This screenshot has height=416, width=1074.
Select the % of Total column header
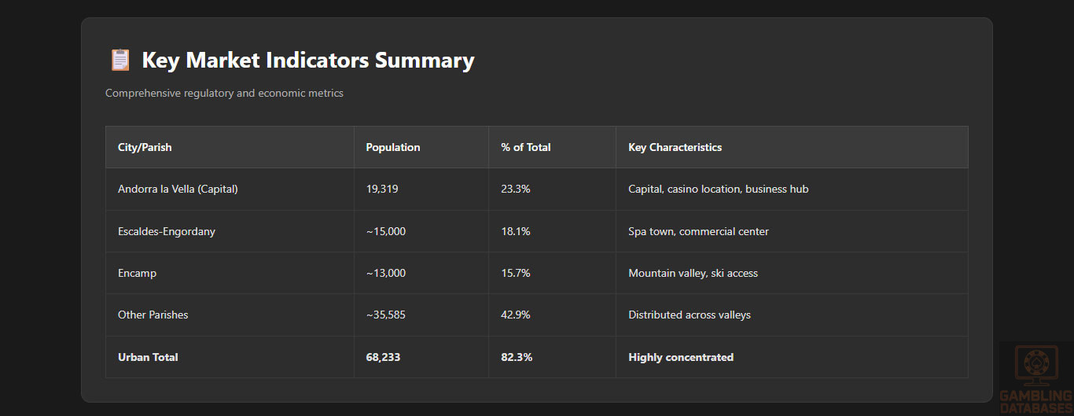coord(526,147)
